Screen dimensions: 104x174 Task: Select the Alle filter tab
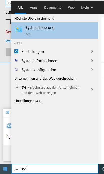(20, 8)
